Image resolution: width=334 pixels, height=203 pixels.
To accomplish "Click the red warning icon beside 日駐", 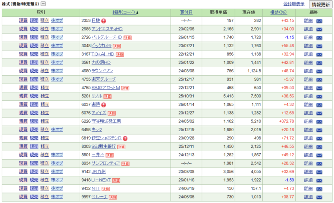I will point(104,21).
